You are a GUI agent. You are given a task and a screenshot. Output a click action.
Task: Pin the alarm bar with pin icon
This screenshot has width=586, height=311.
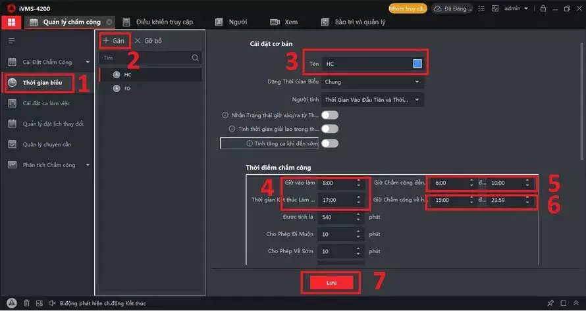[550, 303]
